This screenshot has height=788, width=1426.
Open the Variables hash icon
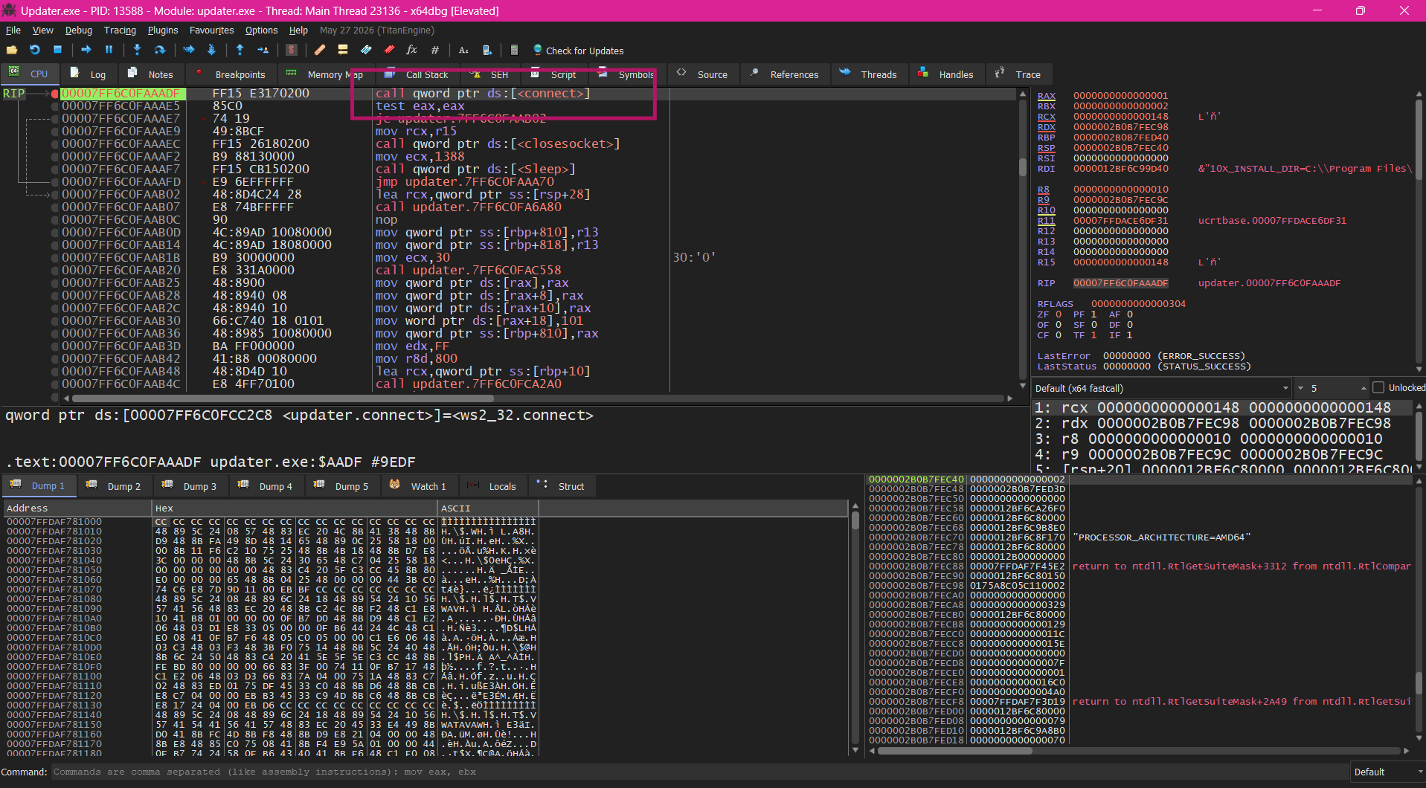click(434, 50)
